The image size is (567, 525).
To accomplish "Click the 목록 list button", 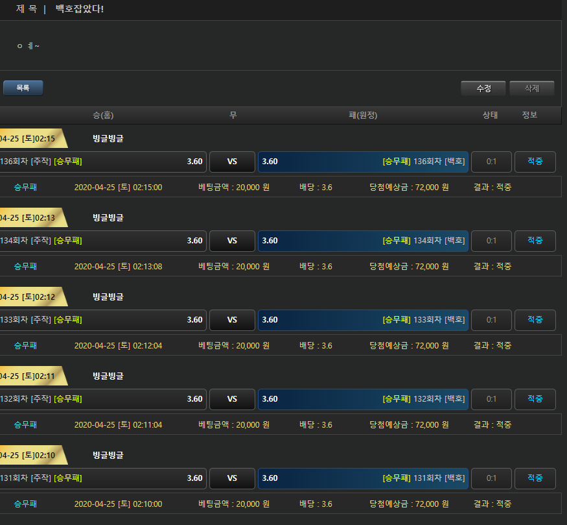I will (23, 88).
